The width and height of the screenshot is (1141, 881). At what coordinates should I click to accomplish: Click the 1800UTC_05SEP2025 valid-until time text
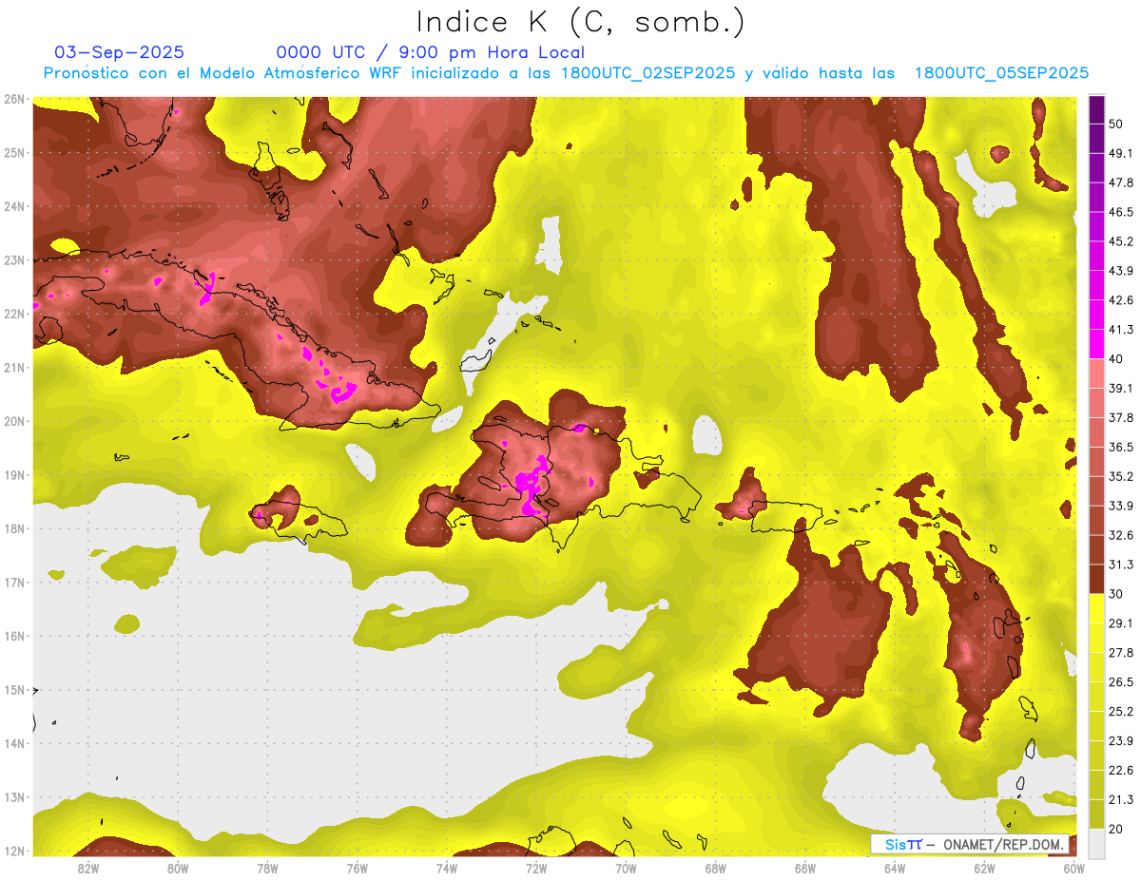pos(1001,73)
